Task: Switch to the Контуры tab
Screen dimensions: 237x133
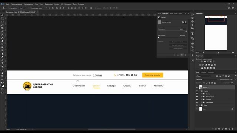Action: 211,72
